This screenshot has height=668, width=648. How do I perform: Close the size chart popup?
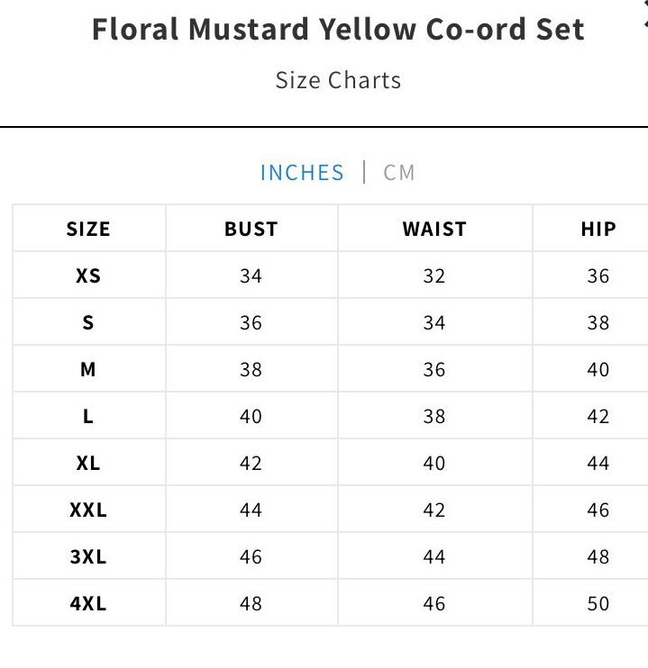(643, 7)
